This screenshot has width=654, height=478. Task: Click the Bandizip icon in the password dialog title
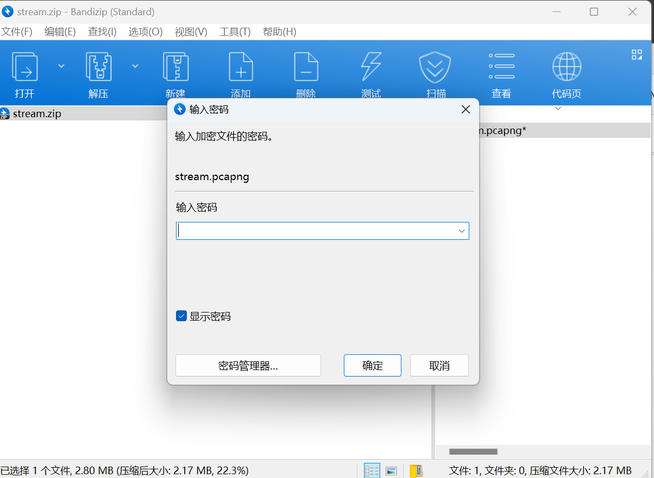click(180, 109)
